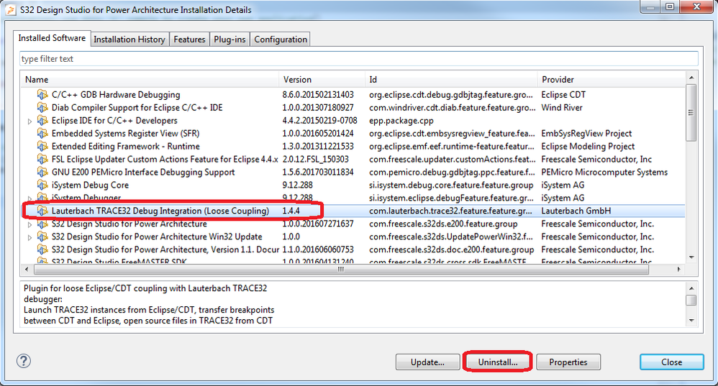Switch to the Installed Software tab

coord(52,38)
